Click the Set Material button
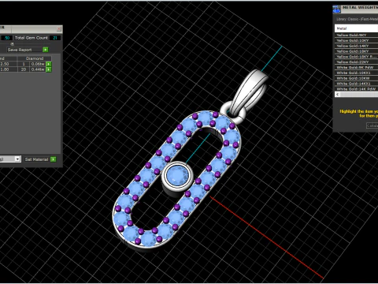The image size is (378, 284). (x=36, y=159)
